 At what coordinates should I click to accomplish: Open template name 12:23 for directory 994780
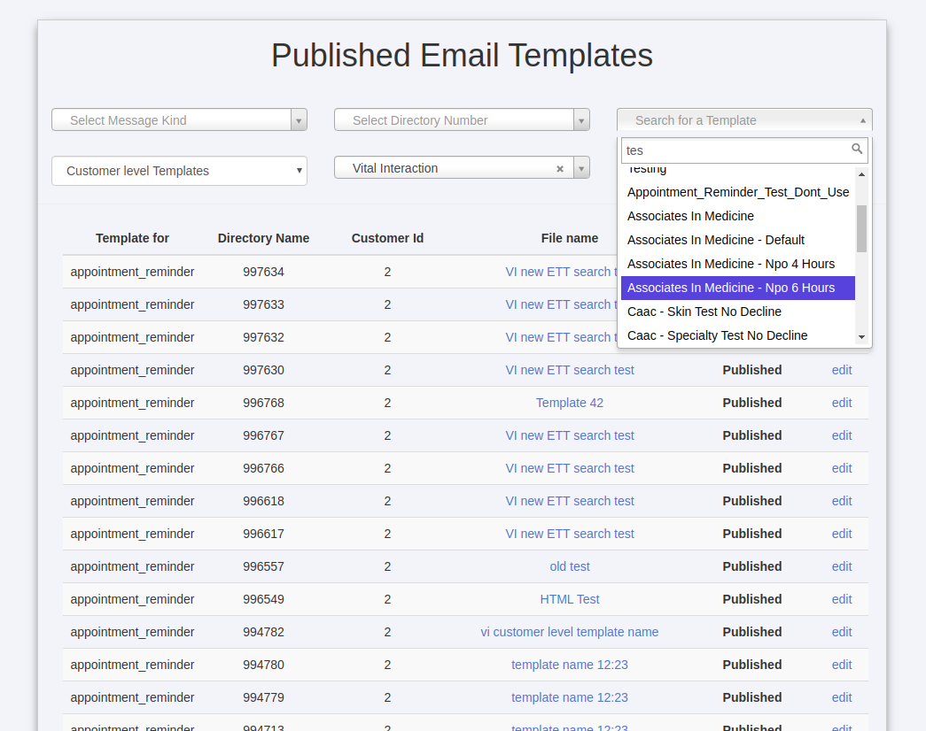coord(569,665)
